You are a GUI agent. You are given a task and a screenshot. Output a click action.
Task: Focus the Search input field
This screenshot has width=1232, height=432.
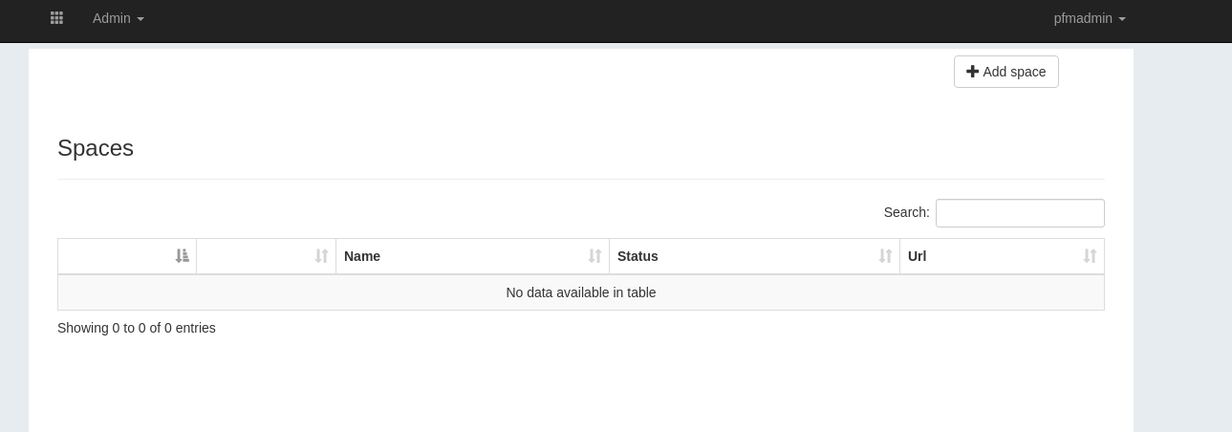(1020, 213)
